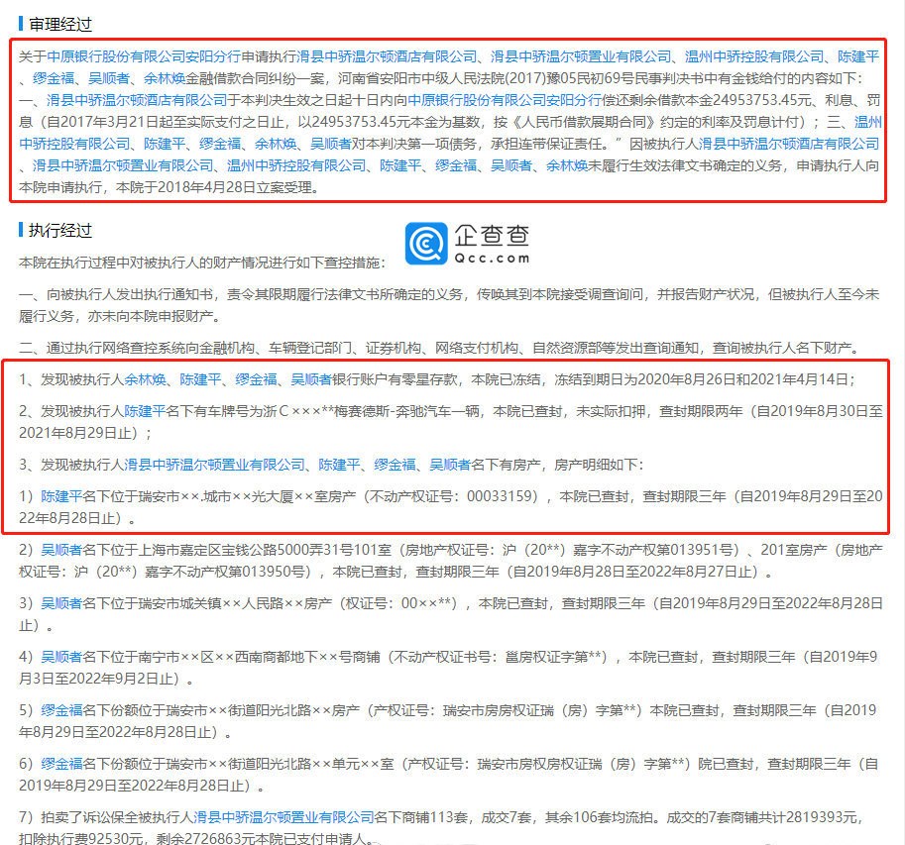Click 吴顺者 link before '名下有房产，房产明细如下'
The height and width of the screenshot is (845, 905).
click(x=450, y=465)
